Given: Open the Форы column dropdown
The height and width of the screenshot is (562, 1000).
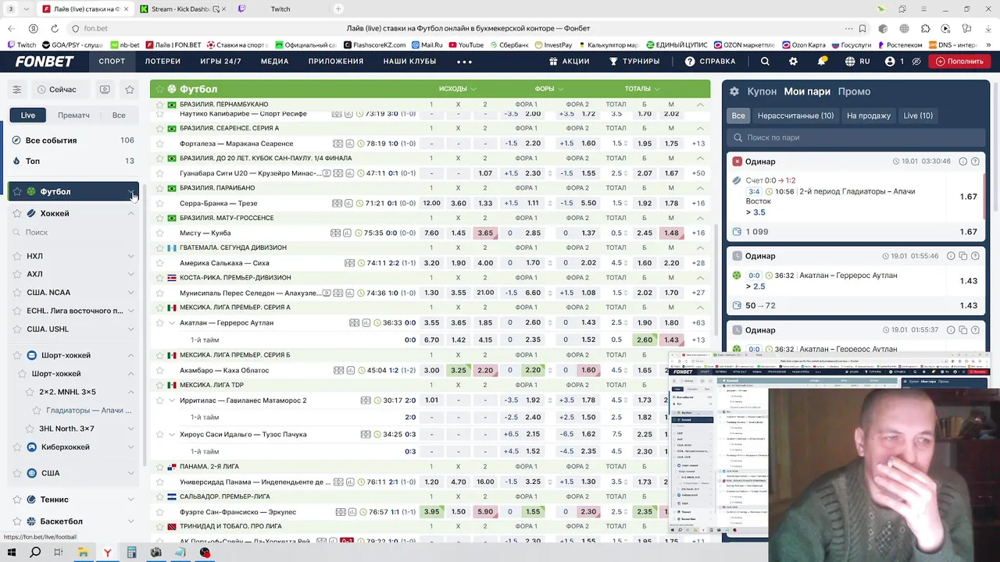Looking at the screenshot, I should pyautogui.click(x=549, y=89).
